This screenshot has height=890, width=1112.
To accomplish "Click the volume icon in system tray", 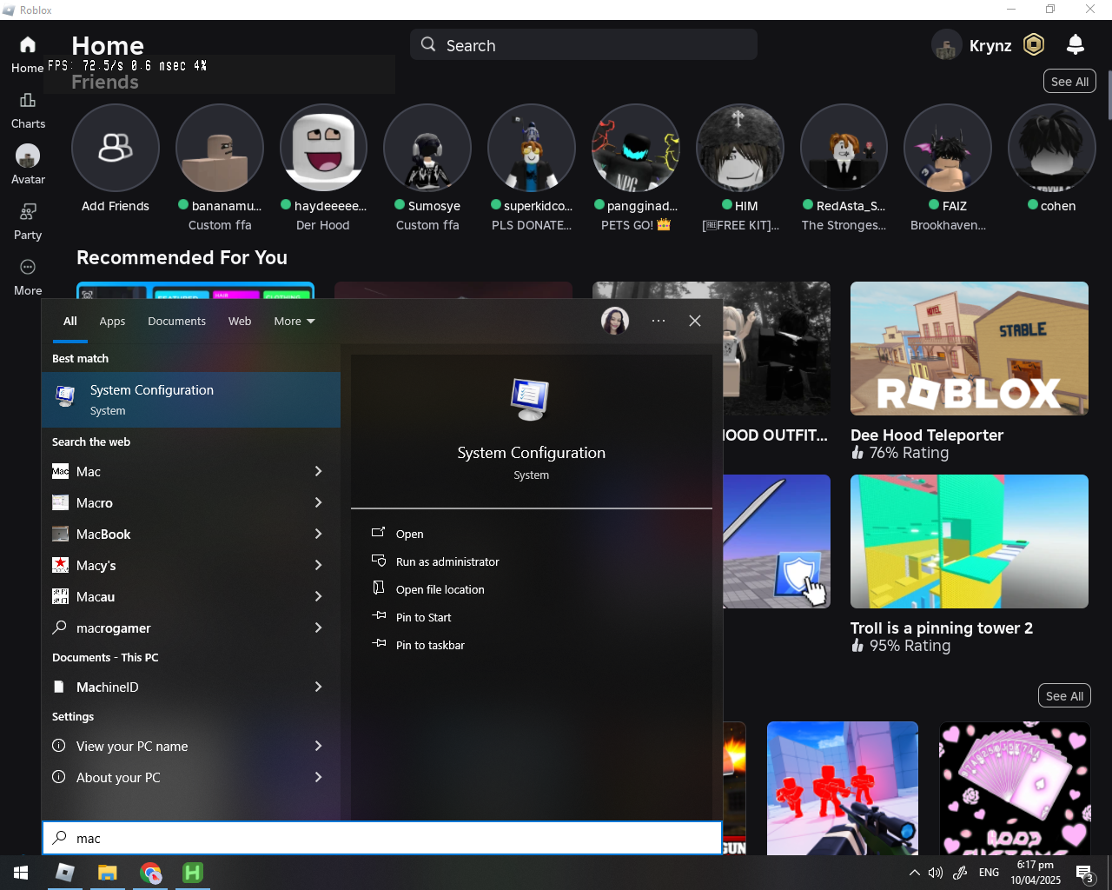I will pyautogui.click(x=936, y=873).
